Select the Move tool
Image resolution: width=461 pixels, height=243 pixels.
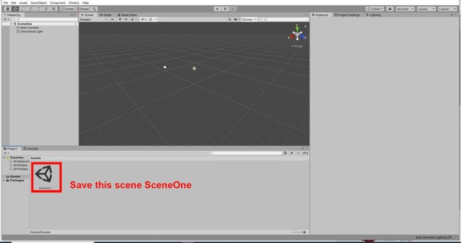[x=16, y=9]
